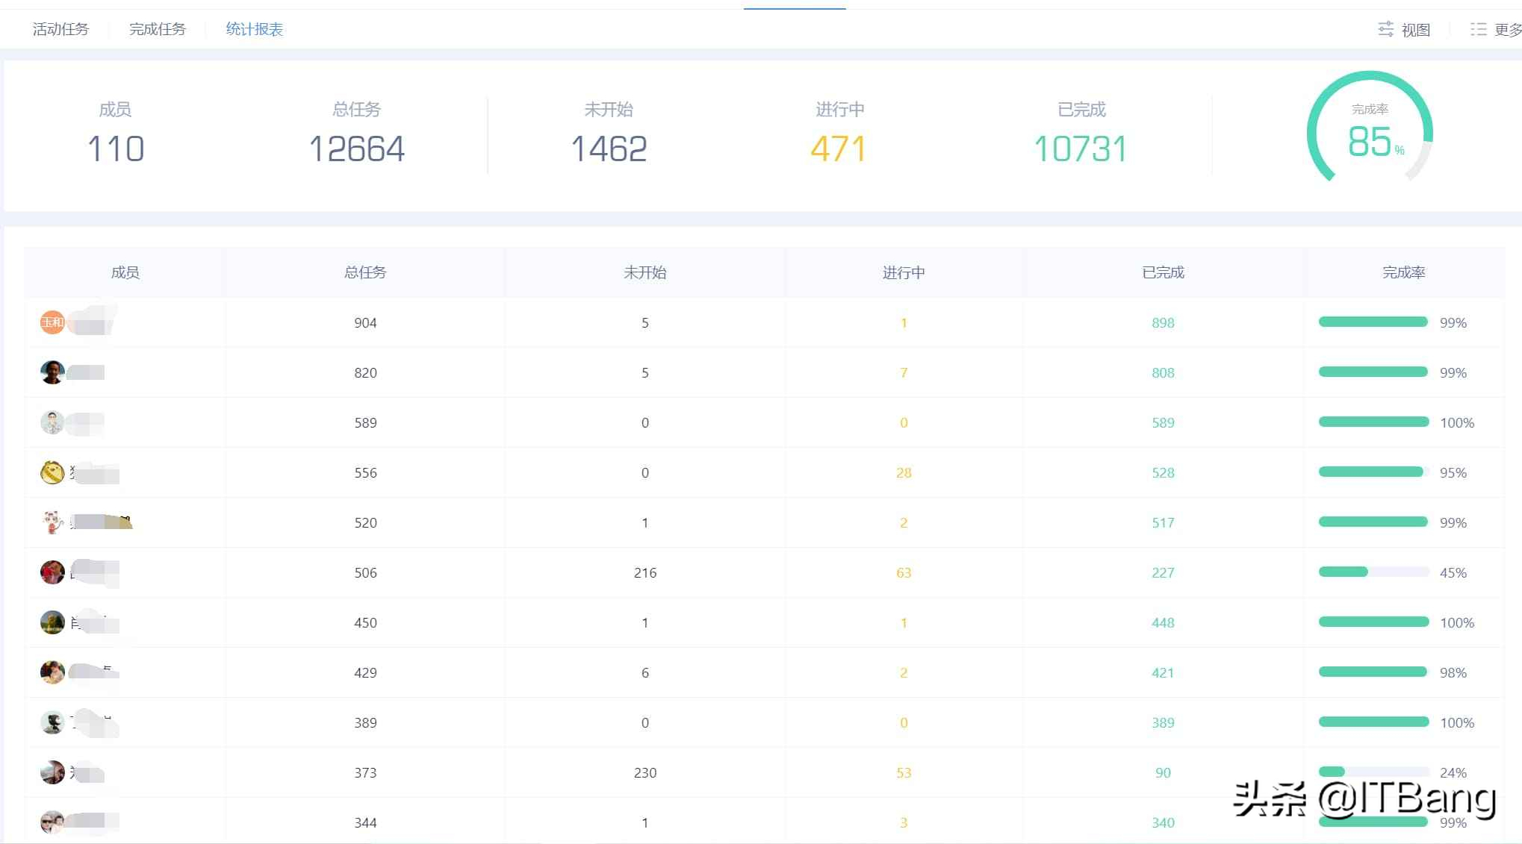
Task: Click avatar of member with 506 tasks
Action: 52,572
